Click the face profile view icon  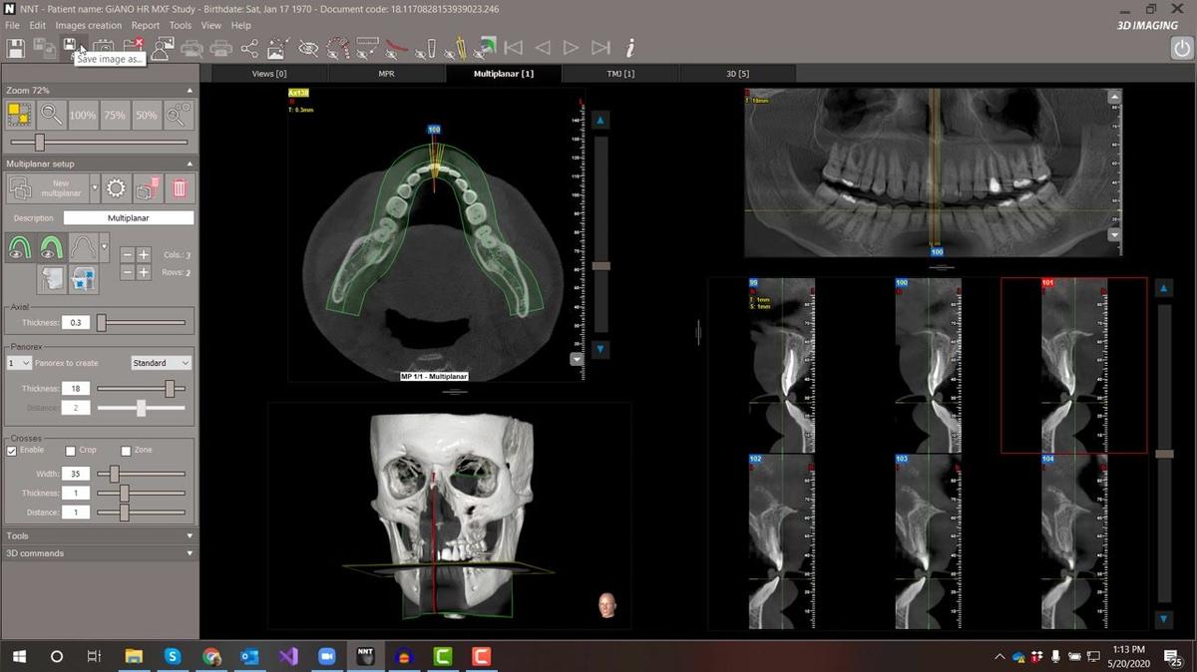51,278
